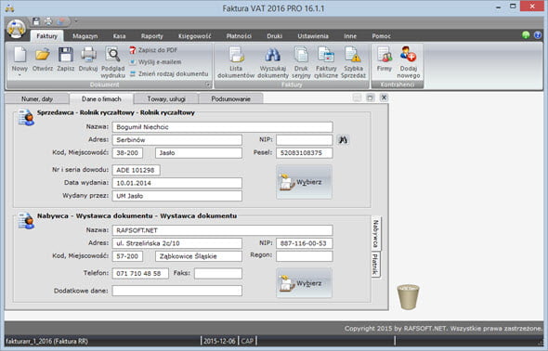Click buyer Nazwa field RAFSOFT.NET
Image resolution: width=548 pixels, height=351 pixels.
click(222, 230)
